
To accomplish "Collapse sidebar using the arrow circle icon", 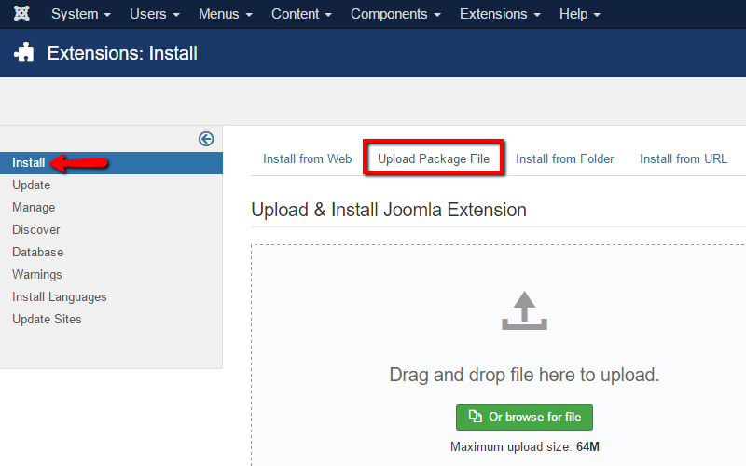I will coord(206,139).
